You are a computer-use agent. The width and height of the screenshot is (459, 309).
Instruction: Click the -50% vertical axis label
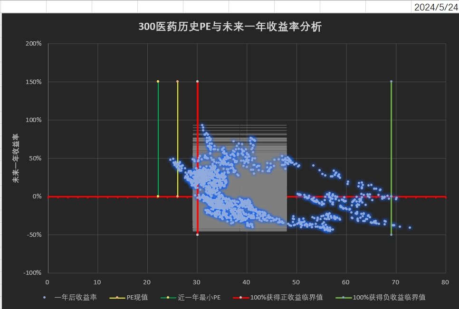point(34,235)
